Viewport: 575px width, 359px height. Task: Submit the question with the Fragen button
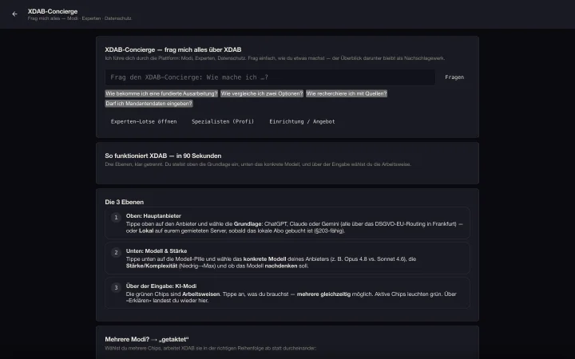pos(454,77)
